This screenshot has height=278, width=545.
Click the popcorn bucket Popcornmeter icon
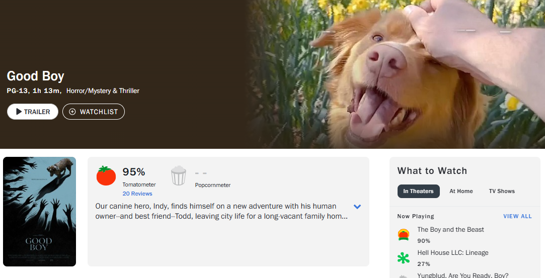tap(179, 176)
